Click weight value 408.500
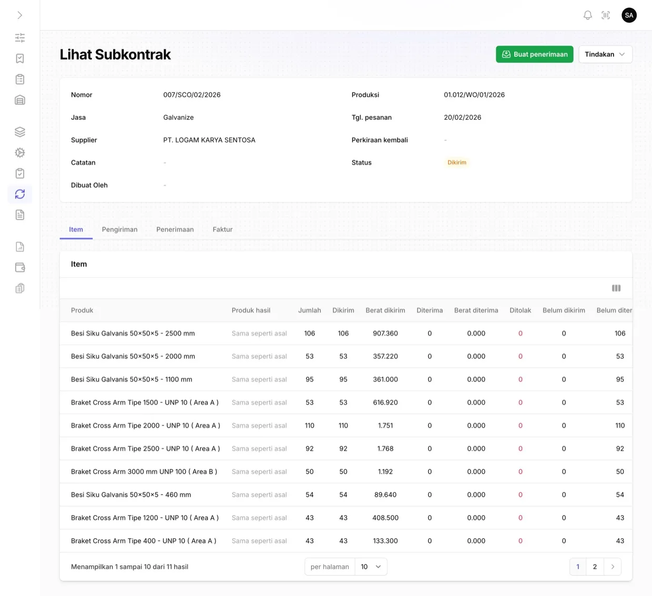 pyautogui.click(x=385, y=518)
